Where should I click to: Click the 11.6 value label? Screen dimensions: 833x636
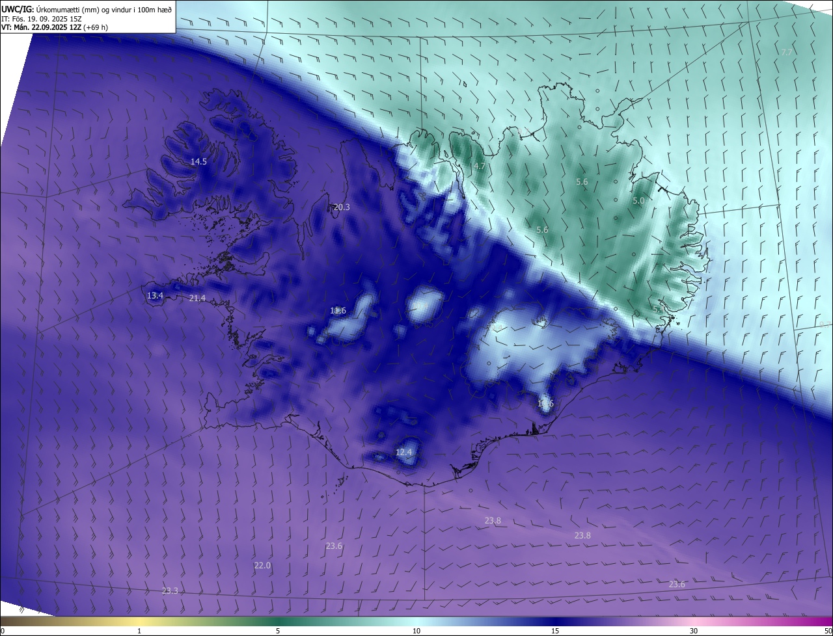(x=338, y=310)
